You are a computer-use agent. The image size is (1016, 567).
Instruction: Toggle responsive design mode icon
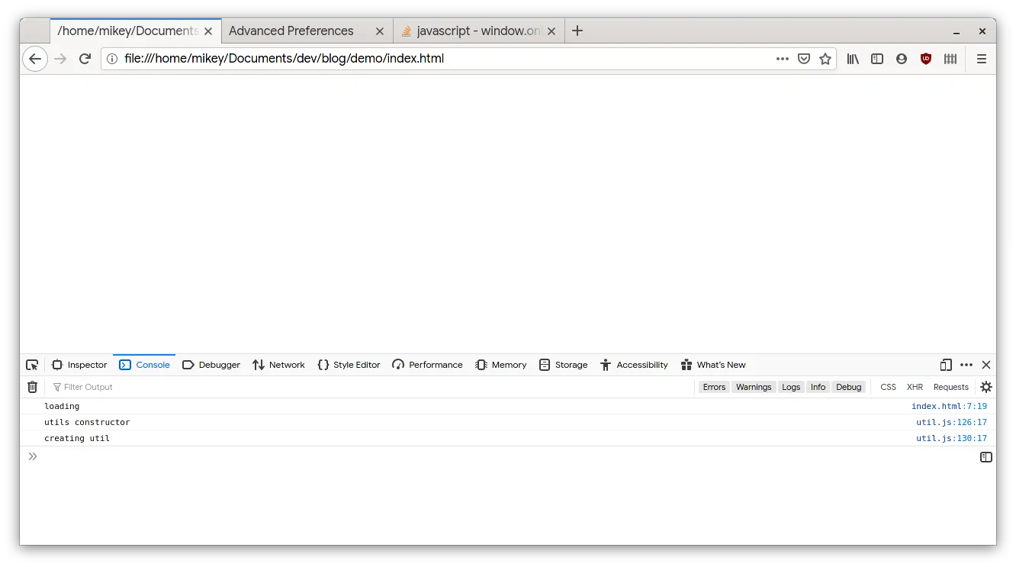[x=946, y=365]
